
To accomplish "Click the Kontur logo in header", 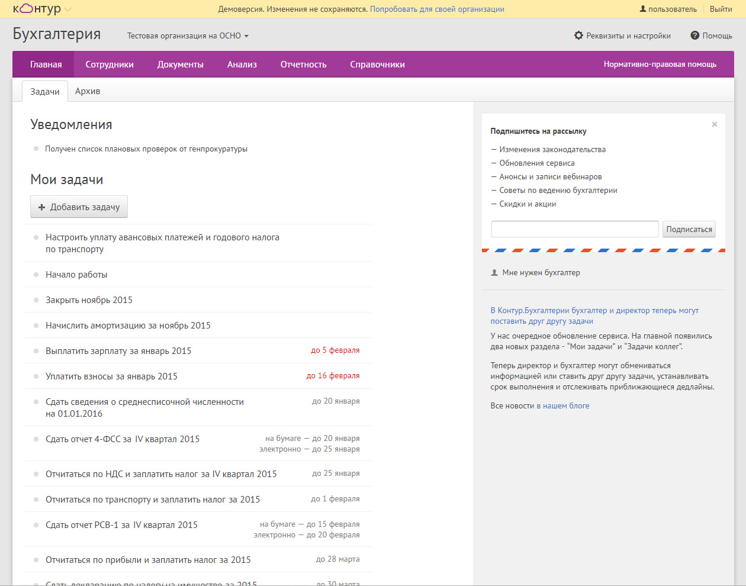I will tap(37, 9).
